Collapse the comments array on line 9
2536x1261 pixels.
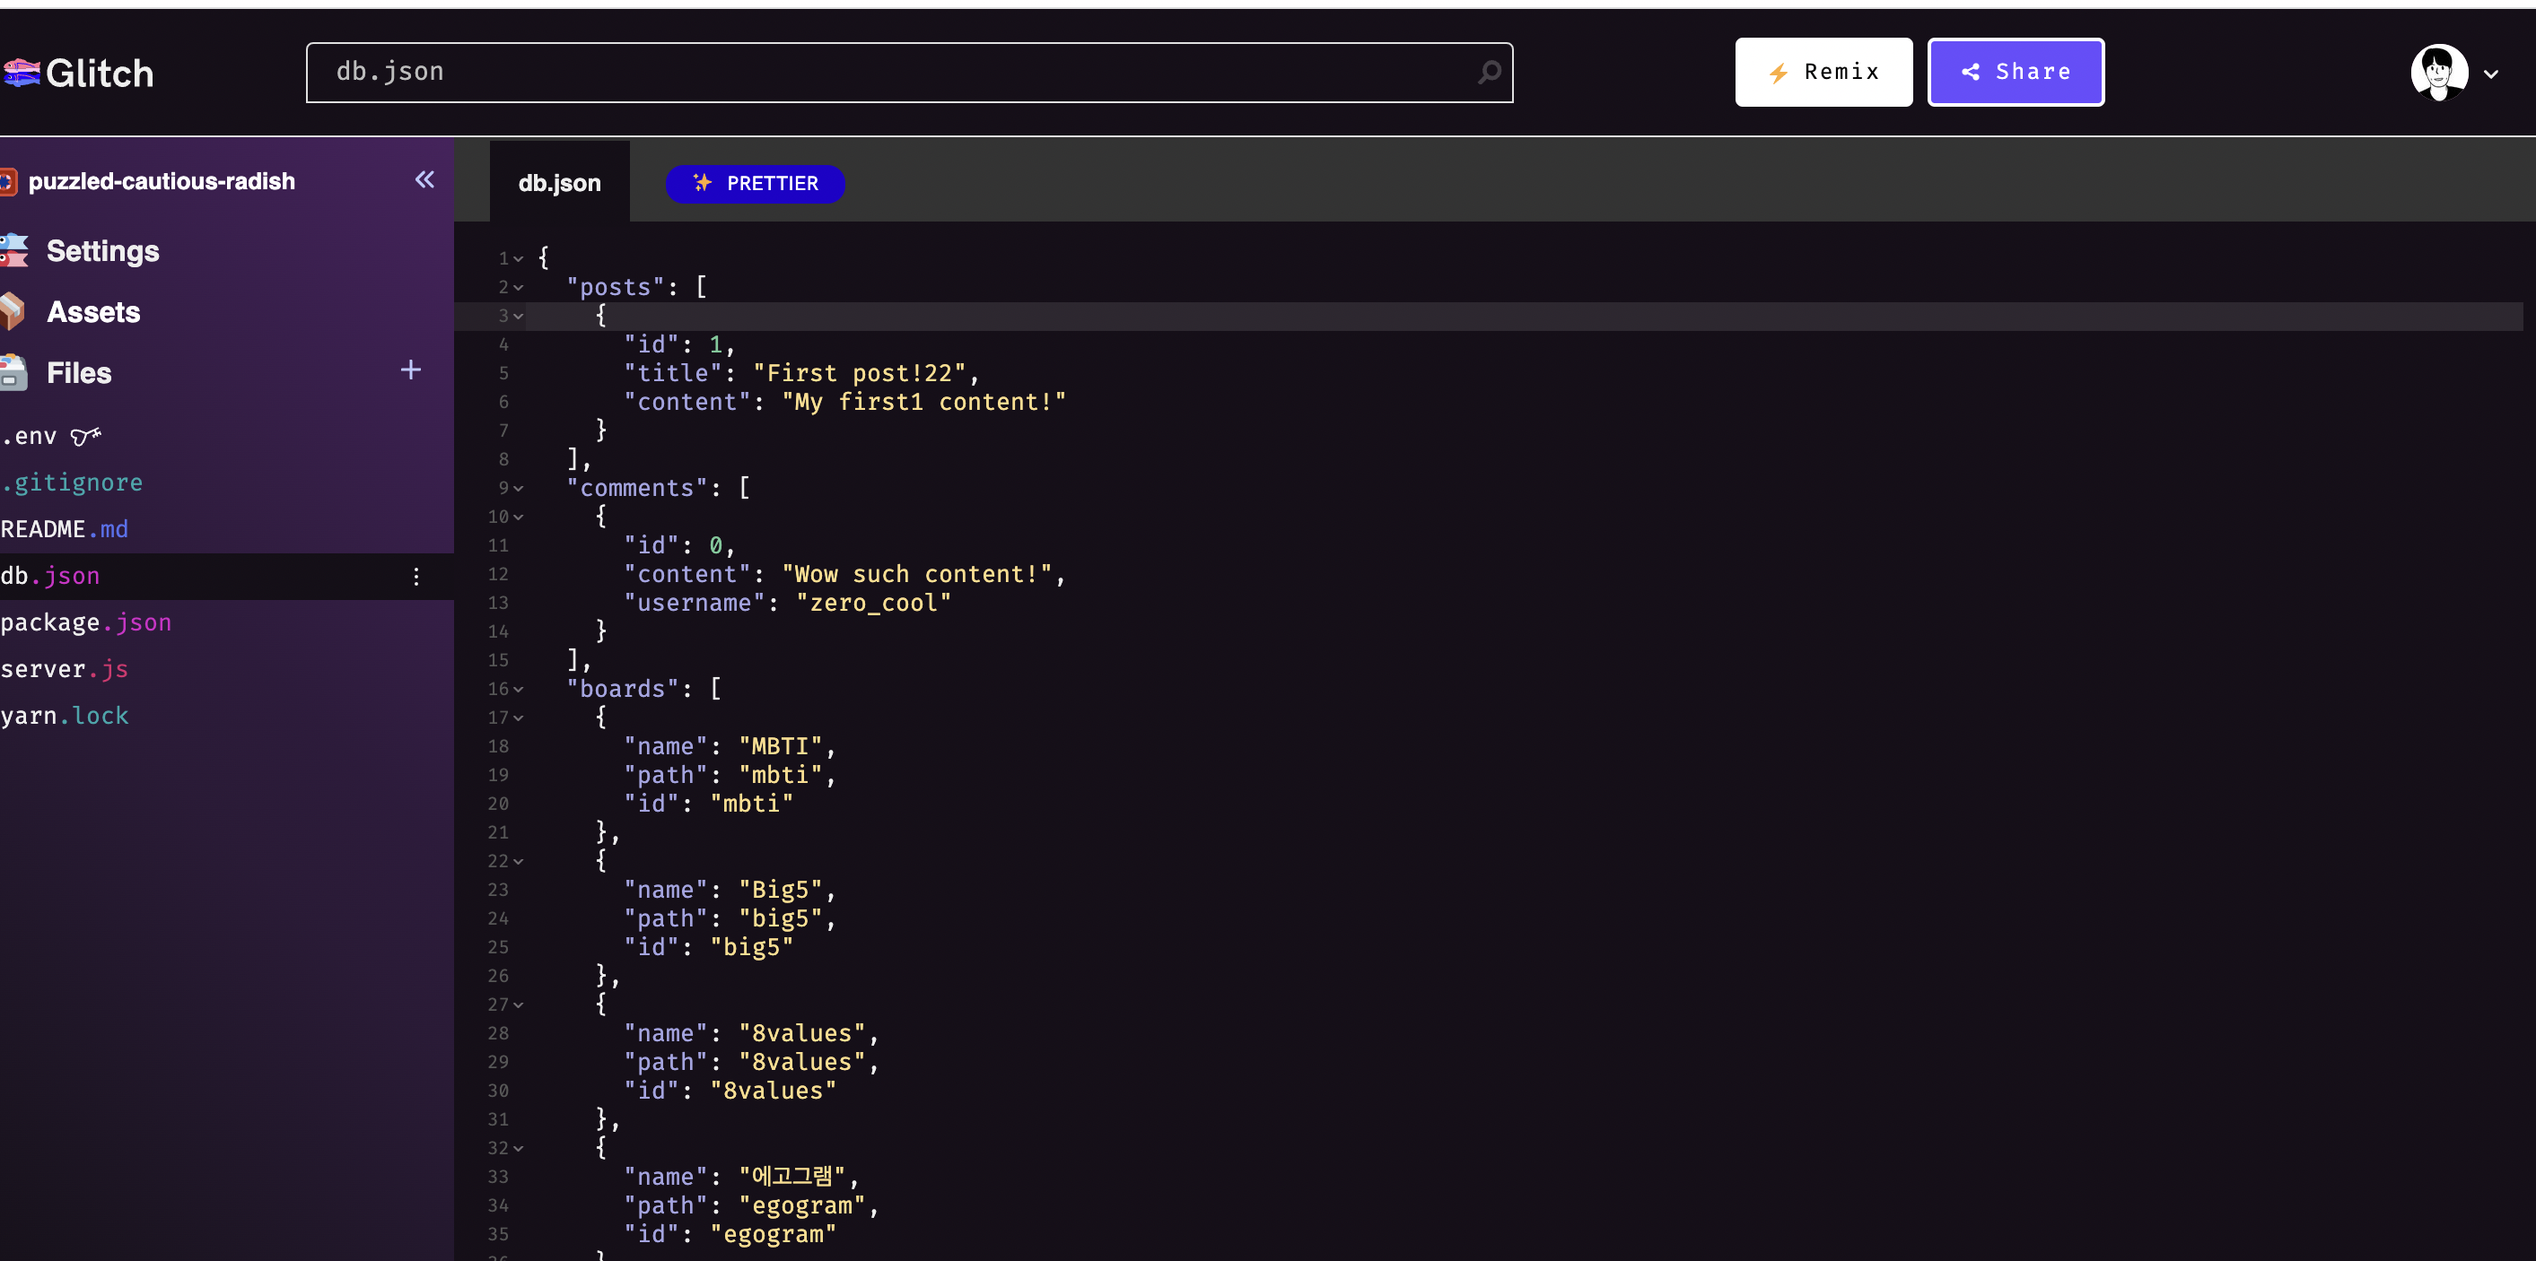(518, 489)
